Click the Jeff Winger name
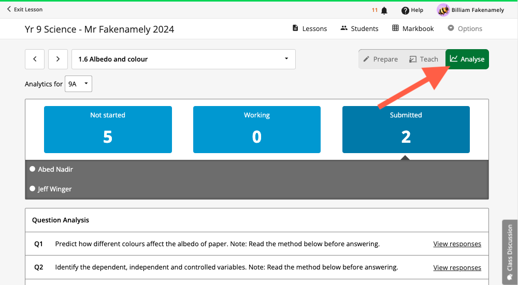The width and height of the screenshot is (518, 285). pyautogui.click(x=54, y=189)
